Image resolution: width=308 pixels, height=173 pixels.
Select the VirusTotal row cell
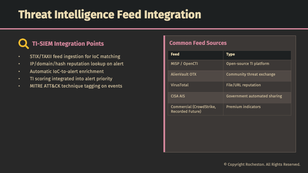pyautogui.click(x=180, y=85)
